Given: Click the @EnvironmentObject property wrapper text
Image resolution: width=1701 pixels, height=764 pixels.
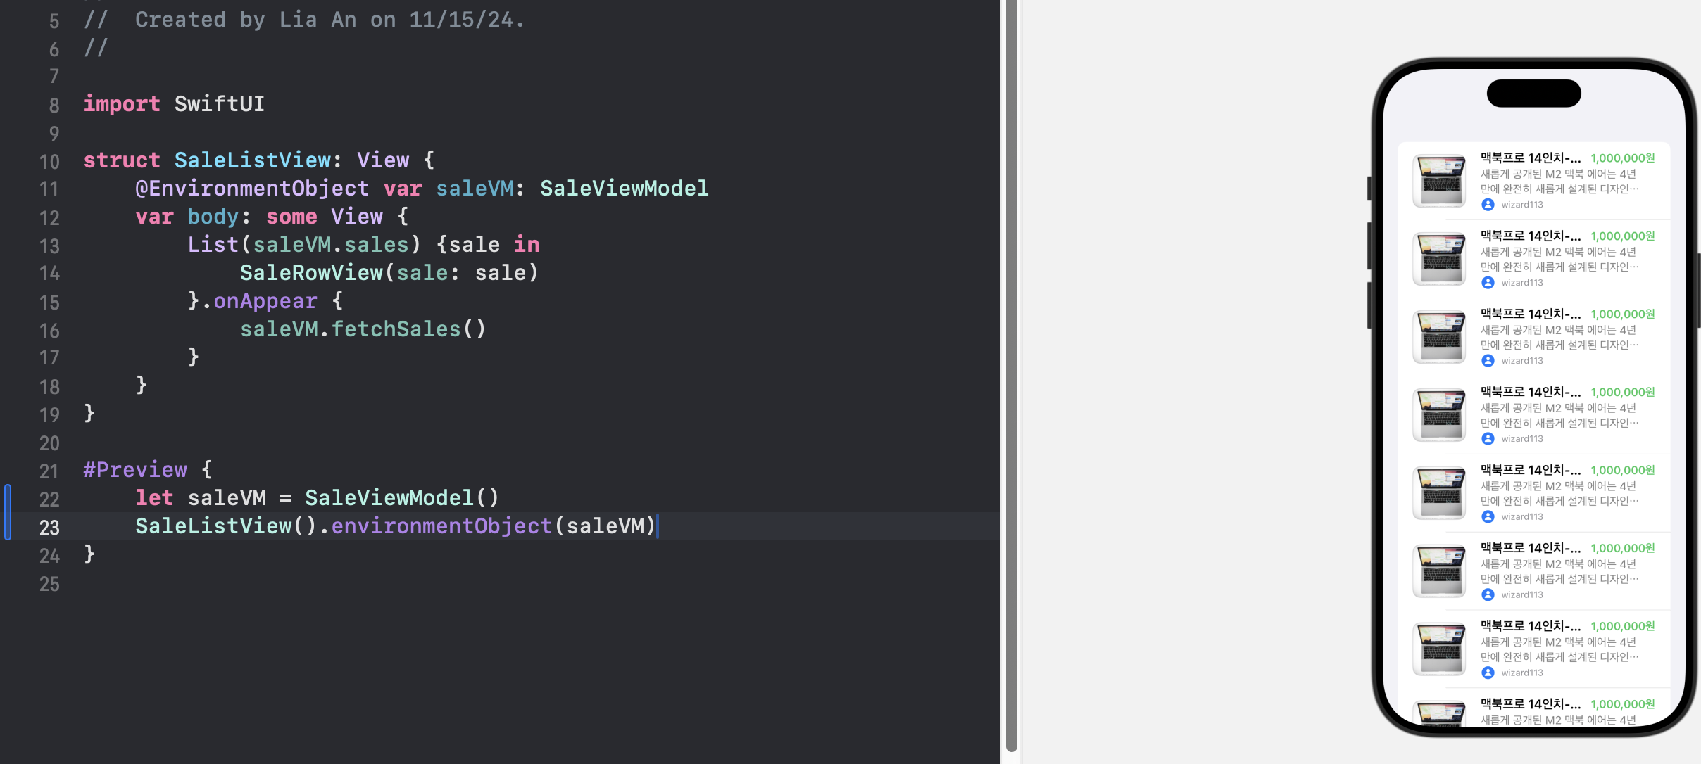Looking at the screenshot, I should (251, 189).
